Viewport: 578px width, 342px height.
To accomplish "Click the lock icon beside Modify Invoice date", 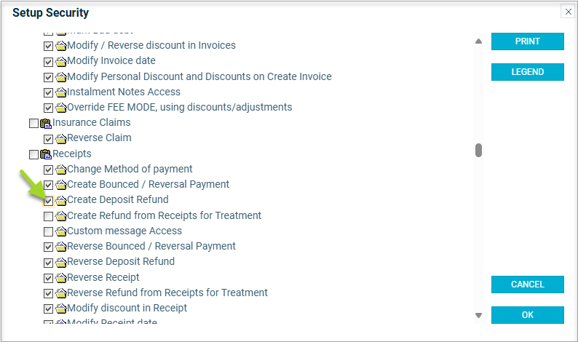I will [61, 61].
